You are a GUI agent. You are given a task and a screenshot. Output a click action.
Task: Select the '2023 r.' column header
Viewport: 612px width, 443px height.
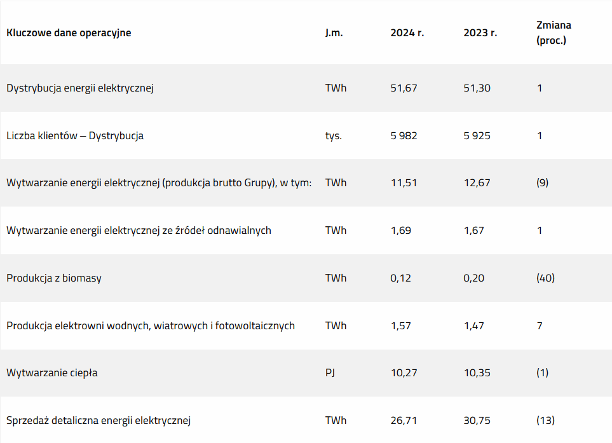pyautogui.click(x=480, y=33)
